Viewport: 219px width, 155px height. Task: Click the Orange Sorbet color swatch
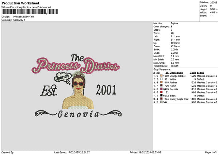click(x=161, y=76)
